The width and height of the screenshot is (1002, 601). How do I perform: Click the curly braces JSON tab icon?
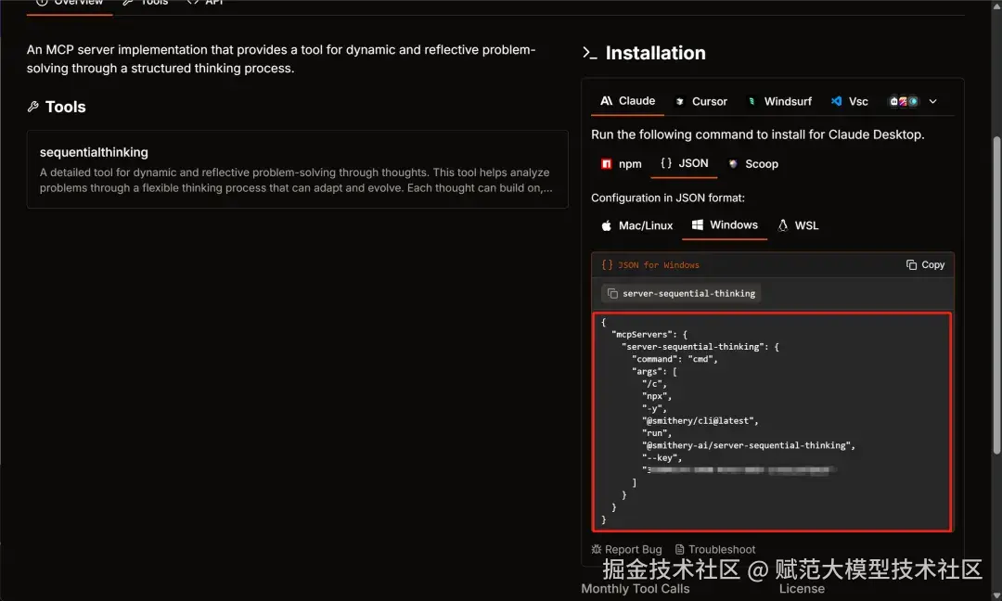666,163
